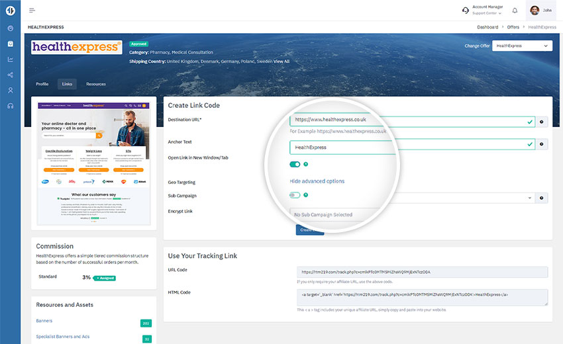Enable the Geo Targeting toggle

coord(295,195)
